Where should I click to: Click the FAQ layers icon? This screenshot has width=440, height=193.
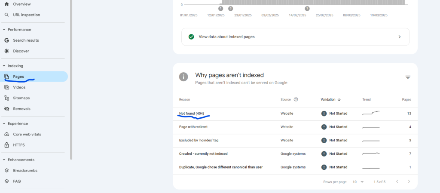tap(7, 181)
